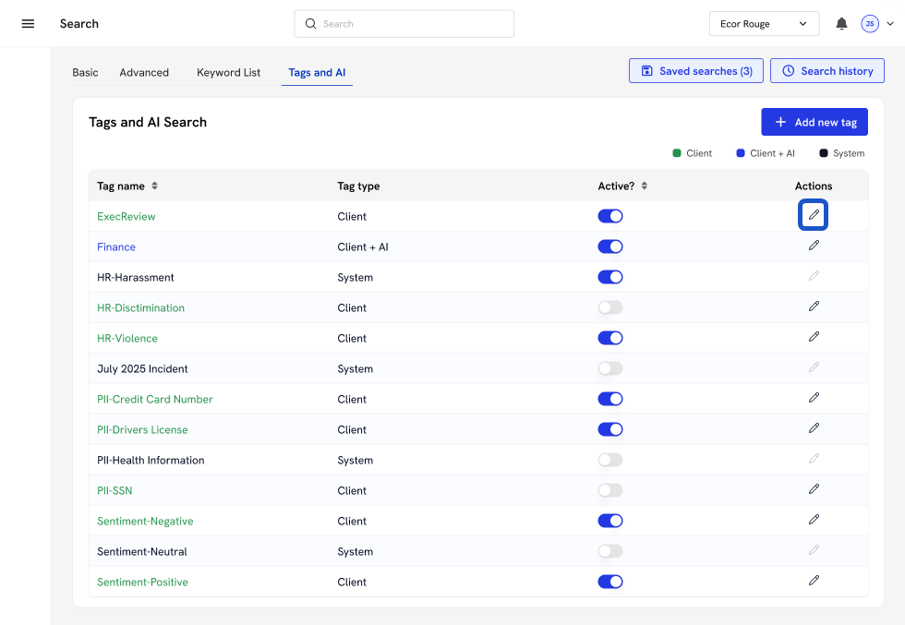Edit the HR-Violence tag
Viewport: 905px width, 625px height.
(814, 337)
